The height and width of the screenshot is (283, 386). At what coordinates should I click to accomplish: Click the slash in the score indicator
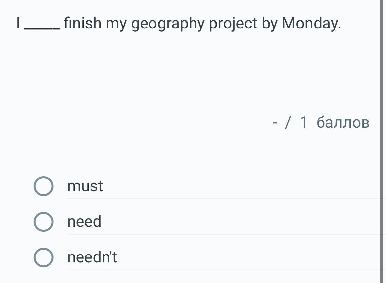288,122
